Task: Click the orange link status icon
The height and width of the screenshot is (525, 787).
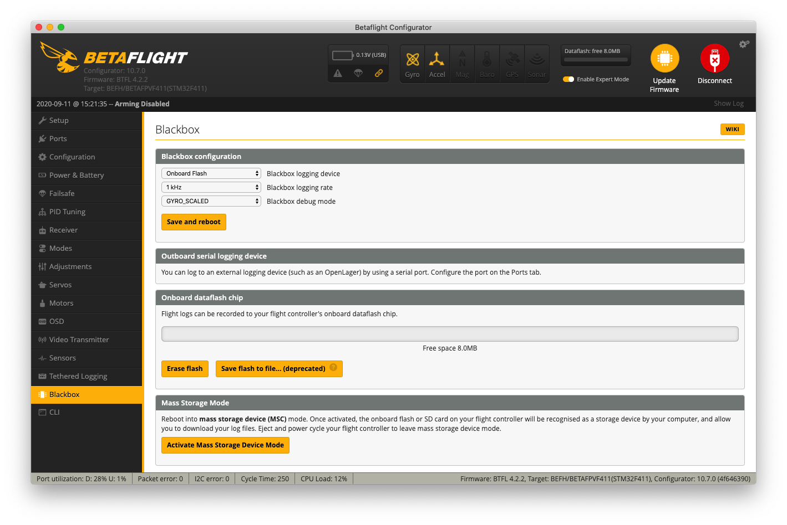Action: [x=379, y=73]
